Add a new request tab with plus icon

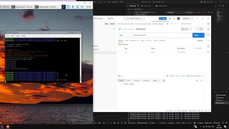[172, 24]
